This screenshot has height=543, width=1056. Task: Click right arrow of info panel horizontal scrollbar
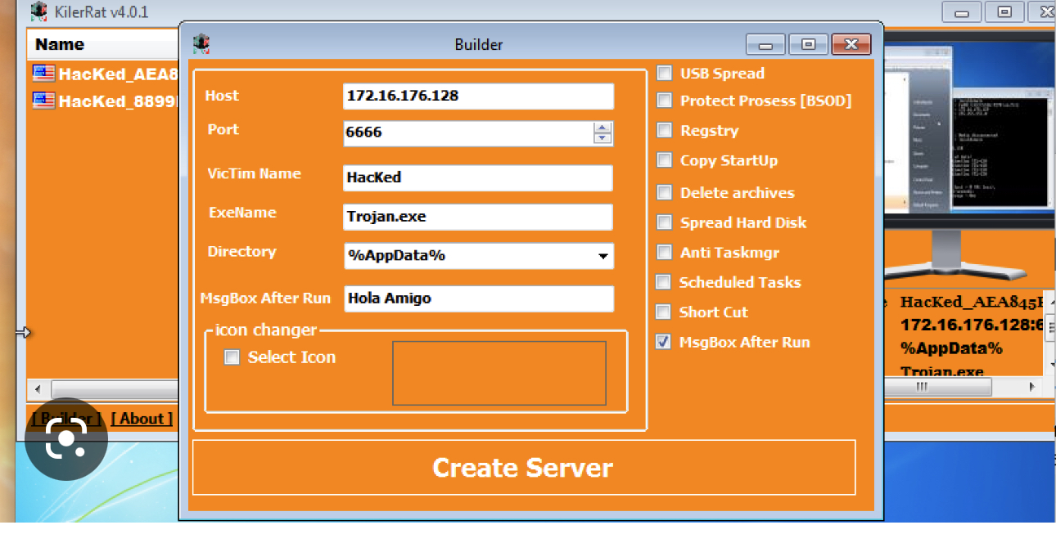click(1031, 387)
